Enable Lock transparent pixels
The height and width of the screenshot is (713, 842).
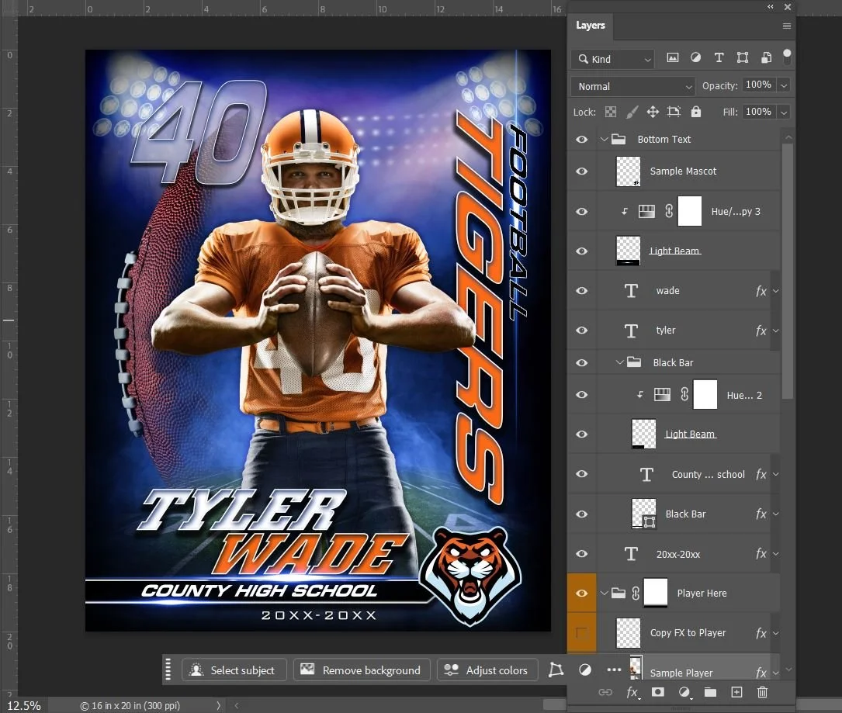coord(611,112)
